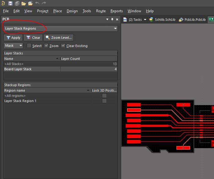Open the PCB panel options arrow
This screenshot has height=179, width=214.
tap(107, 19)
